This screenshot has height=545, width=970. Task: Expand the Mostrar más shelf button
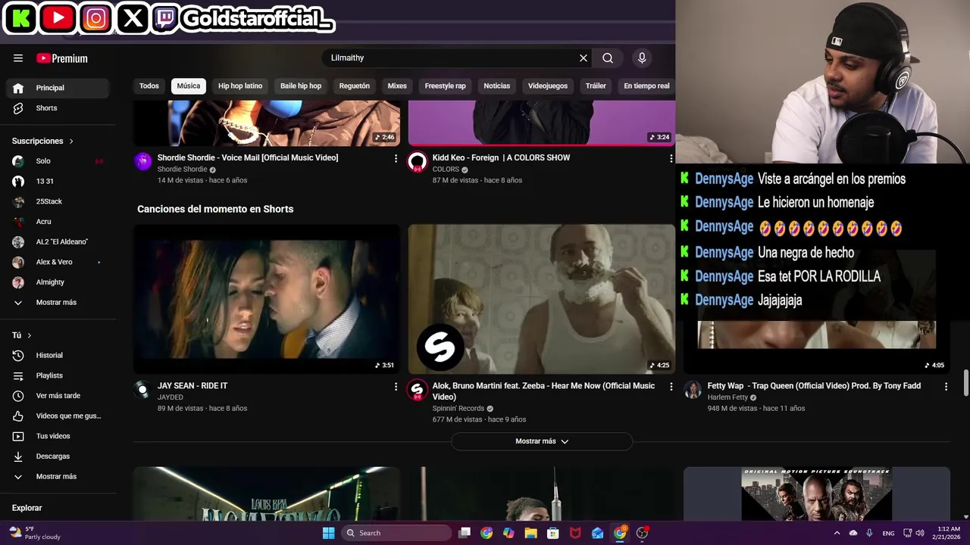pyautogui.click(x=542, y=441)
